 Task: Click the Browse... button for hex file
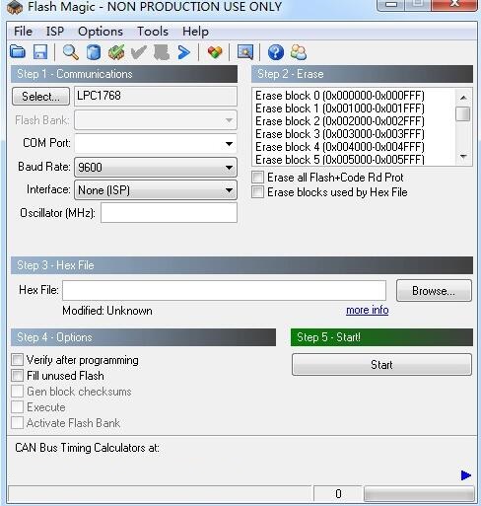(434, 291)
